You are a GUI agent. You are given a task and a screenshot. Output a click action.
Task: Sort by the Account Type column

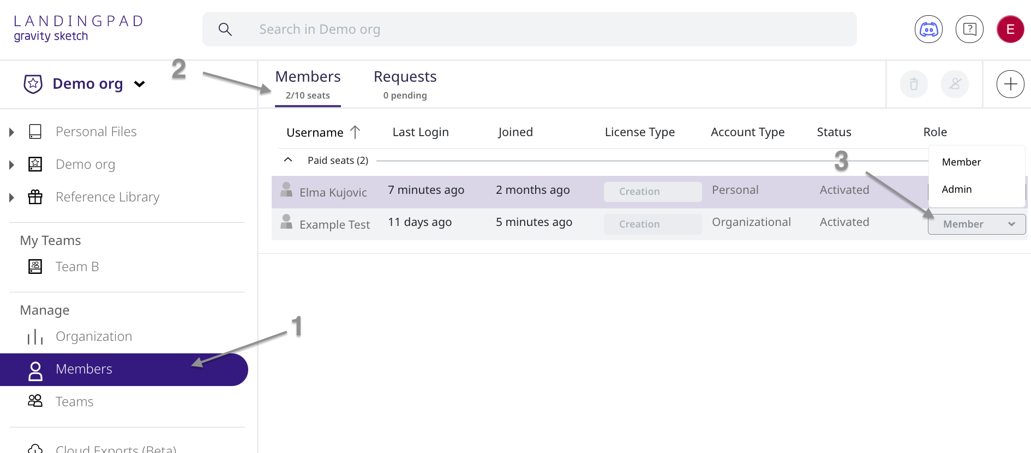tap(747, 132)
